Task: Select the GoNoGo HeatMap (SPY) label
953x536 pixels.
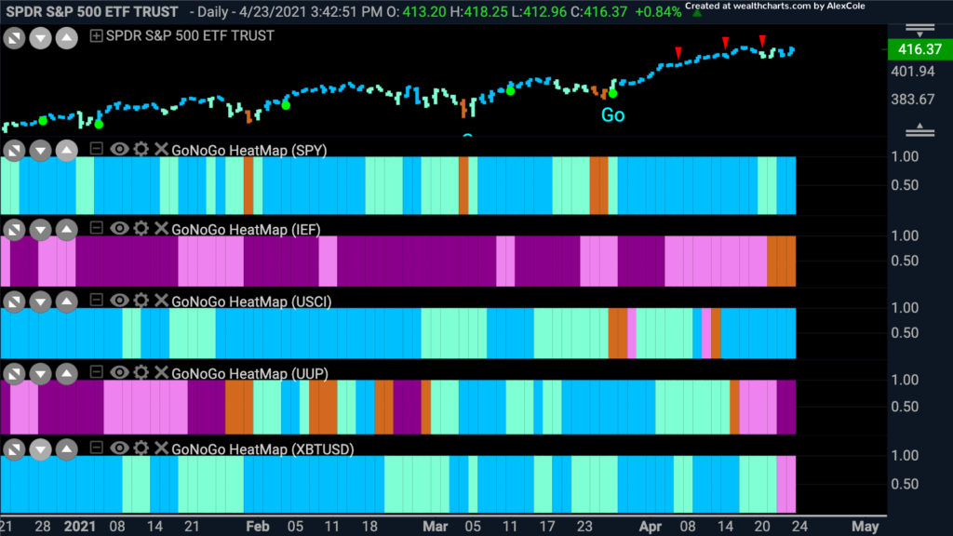Action: 249,150
